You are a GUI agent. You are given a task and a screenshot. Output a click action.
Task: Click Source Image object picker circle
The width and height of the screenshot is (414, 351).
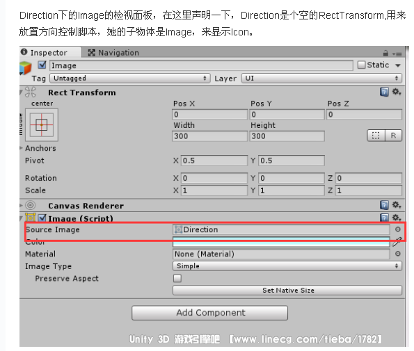pyautogui.click(x=398, y=229)
